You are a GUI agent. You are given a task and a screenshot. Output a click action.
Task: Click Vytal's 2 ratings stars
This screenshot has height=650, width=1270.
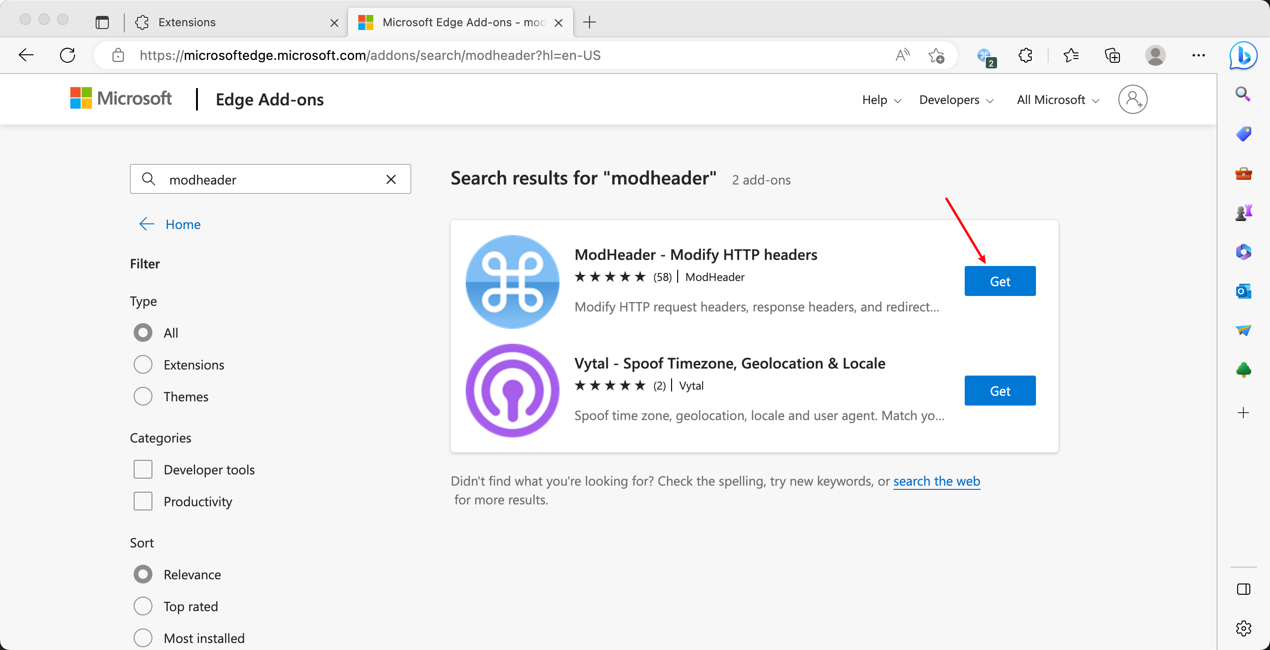point(610,385)
